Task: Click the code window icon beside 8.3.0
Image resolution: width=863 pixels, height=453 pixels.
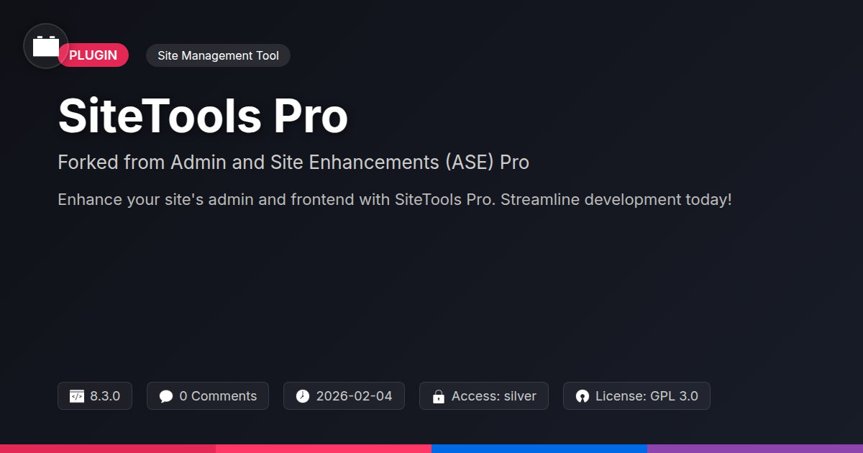Action: pyautogui.click(x=77, y=396)
